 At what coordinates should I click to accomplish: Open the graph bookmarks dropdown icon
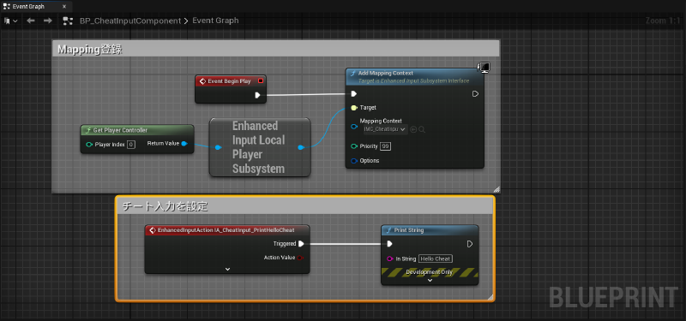coord(10,21)
